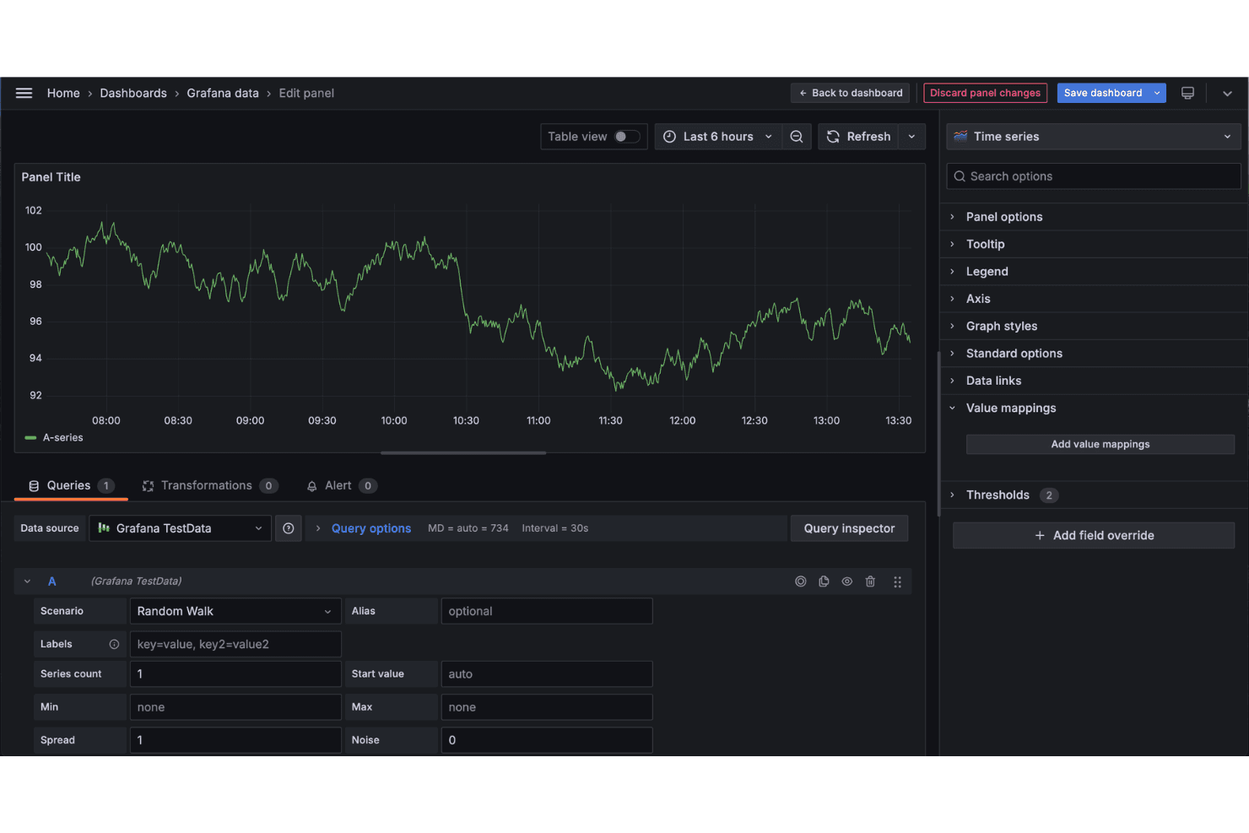Click the panel horizontal scrollbar thumb
Image resolution: width=1249 pixels, height=833 pixels.
coord(463,453)
